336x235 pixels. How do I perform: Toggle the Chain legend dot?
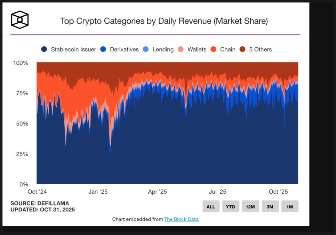click(x=214, y=49)
